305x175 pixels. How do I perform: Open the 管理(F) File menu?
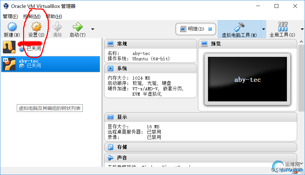point(10,16)
